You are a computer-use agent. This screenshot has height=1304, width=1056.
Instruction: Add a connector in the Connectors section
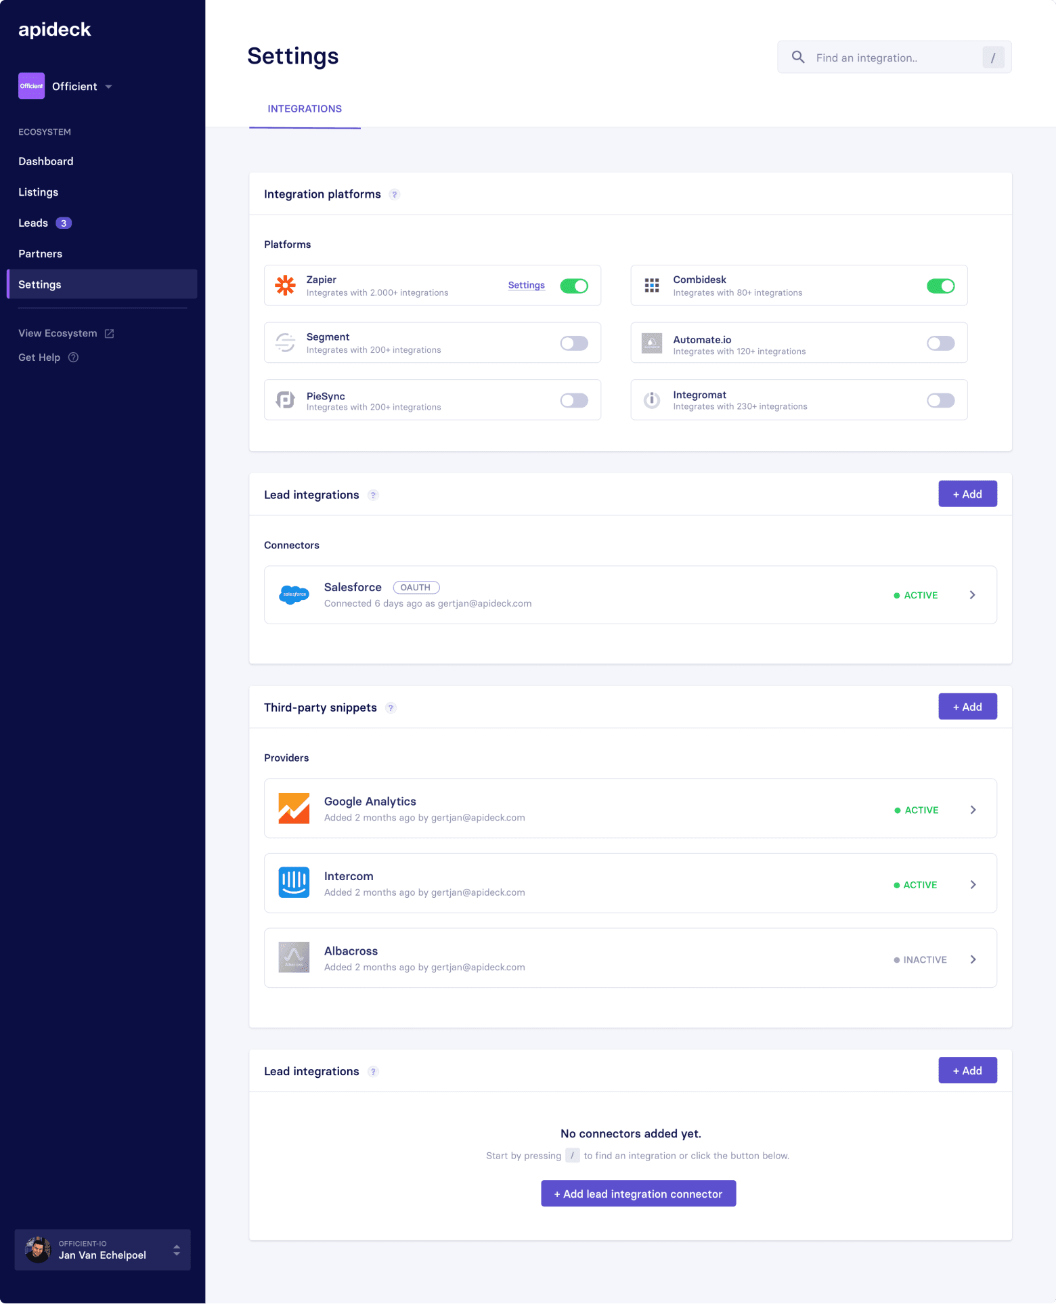tap(967, 494)
